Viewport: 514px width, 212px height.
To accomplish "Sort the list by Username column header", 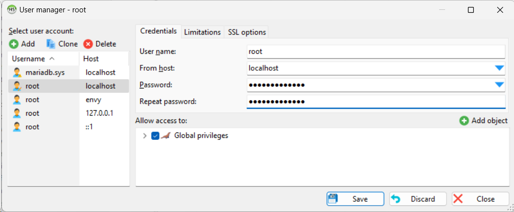I will coord(43,59).
